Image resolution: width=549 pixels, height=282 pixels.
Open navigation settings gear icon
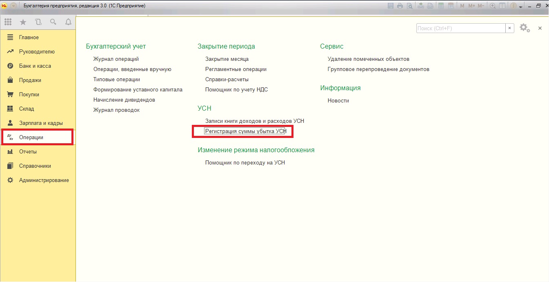click(x=524, y=28)
